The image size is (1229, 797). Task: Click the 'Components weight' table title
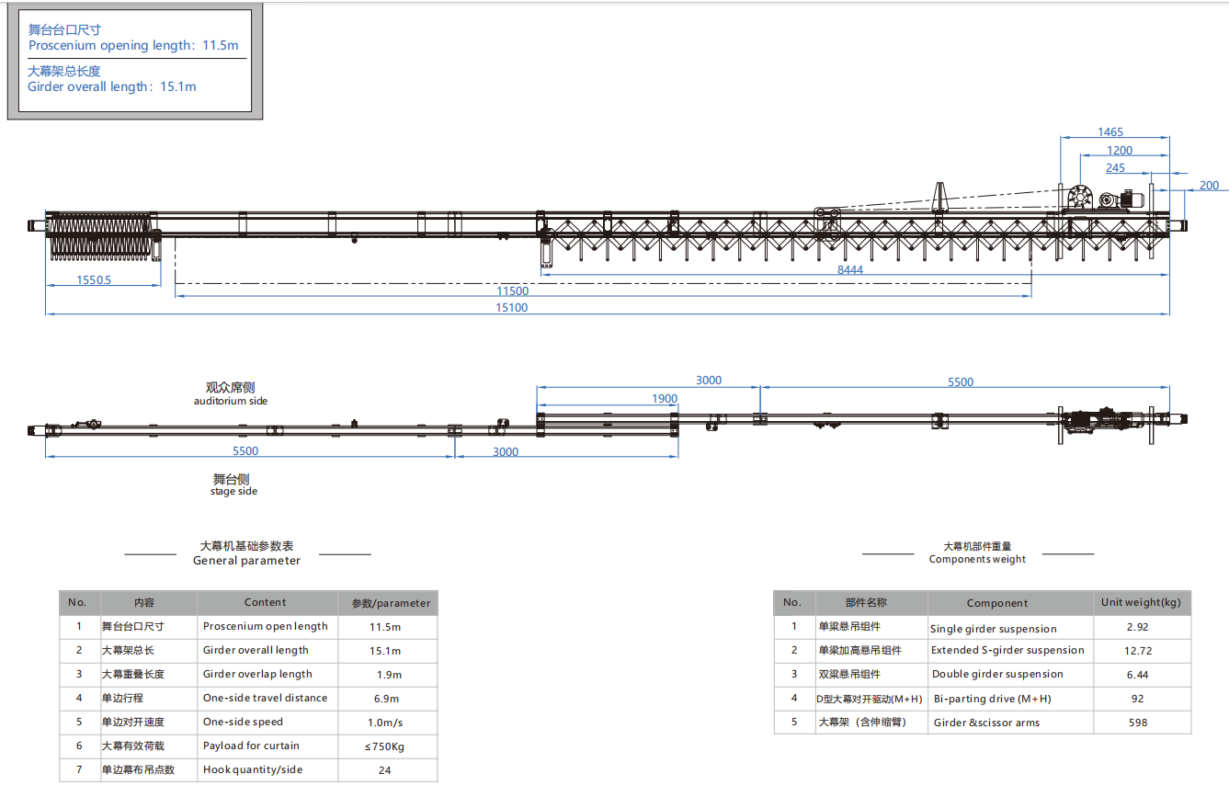point(977,559)
